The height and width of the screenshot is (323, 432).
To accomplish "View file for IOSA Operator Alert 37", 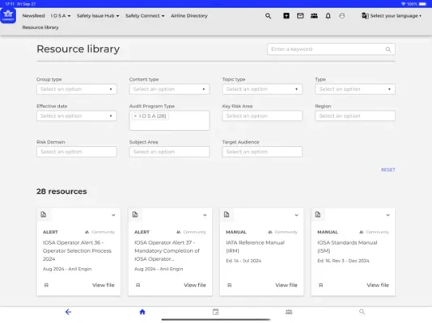I will tap(195, 285).
